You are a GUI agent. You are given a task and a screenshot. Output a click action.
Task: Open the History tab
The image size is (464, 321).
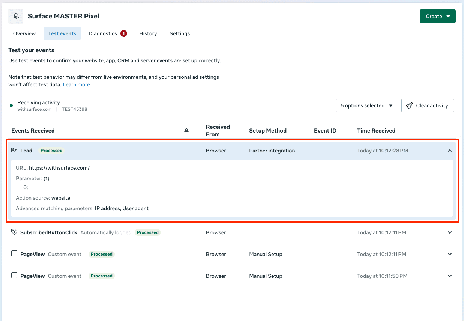(x=148, y=33)
